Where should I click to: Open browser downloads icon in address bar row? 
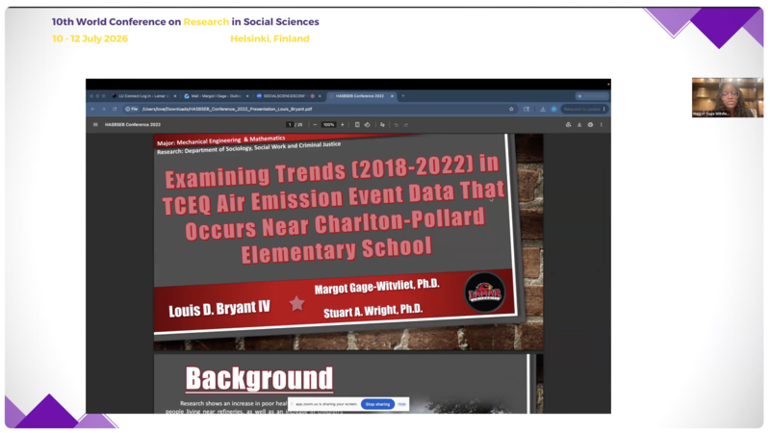(x=543, y=109)
